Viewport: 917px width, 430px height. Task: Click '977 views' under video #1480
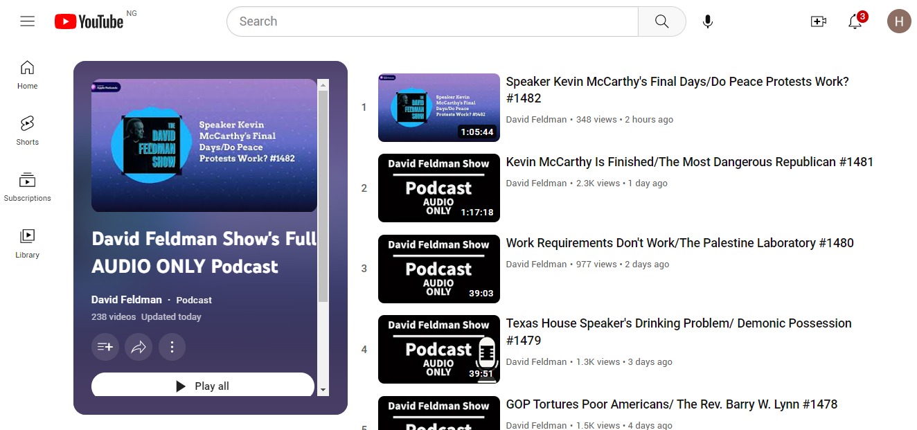click(x=596, y=264)
